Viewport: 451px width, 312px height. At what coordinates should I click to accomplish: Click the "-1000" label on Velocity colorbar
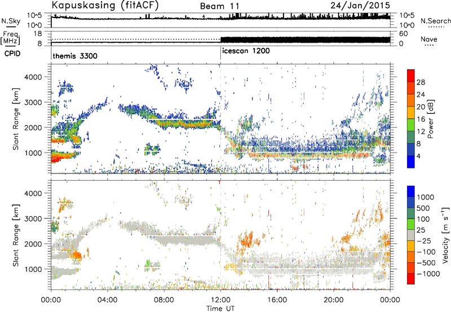click(x=428, y=274)
